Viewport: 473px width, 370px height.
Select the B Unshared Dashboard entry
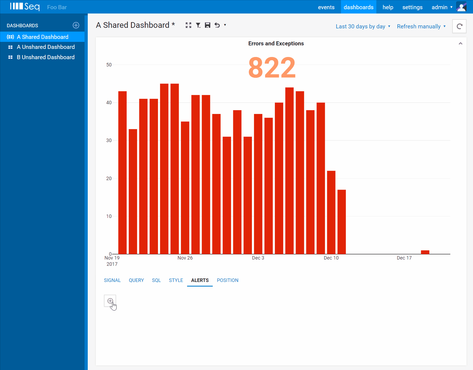click(45, 57)
